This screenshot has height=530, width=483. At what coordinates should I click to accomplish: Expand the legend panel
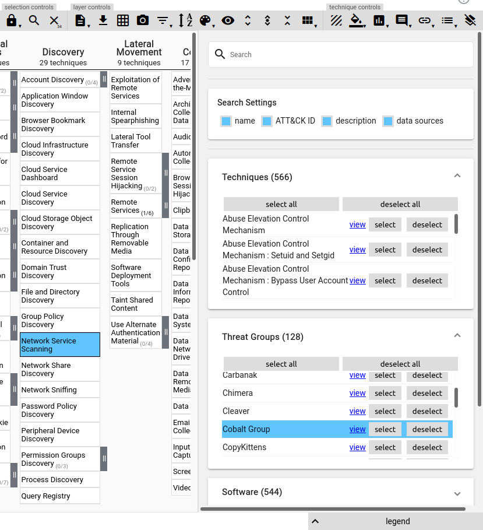(395, 521)
